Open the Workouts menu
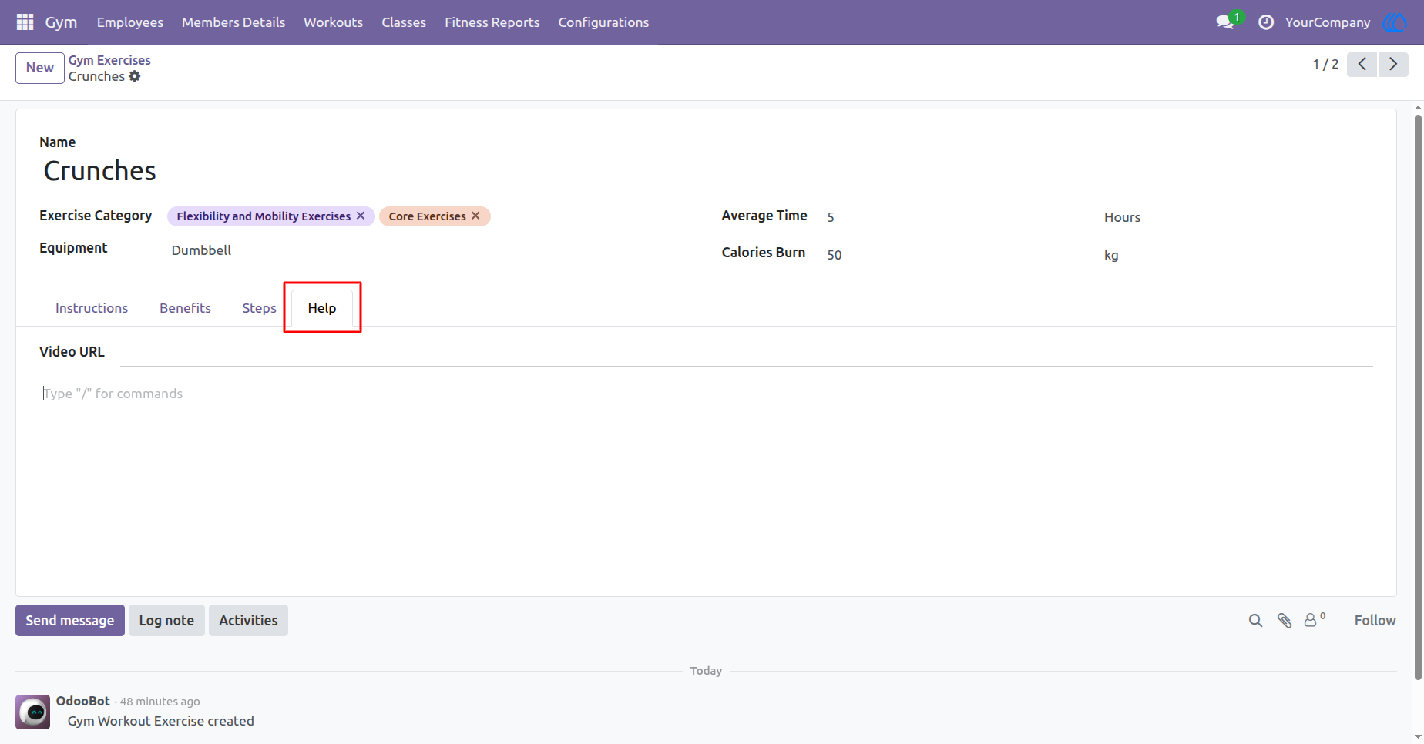1424x744 pixels. 333,22
